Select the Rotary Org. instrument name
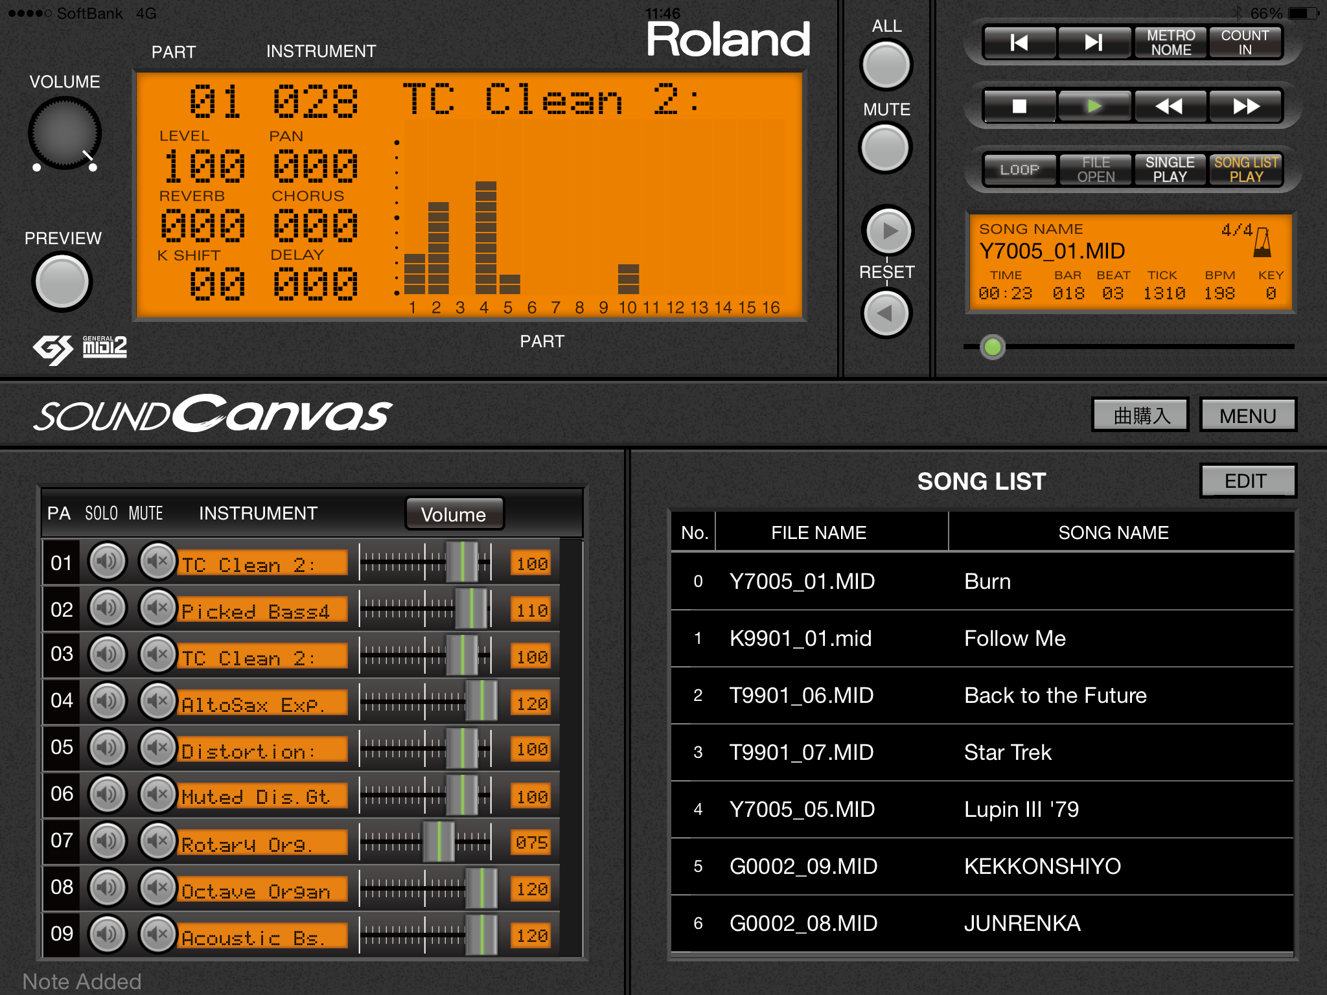 (x=262, y=843)
